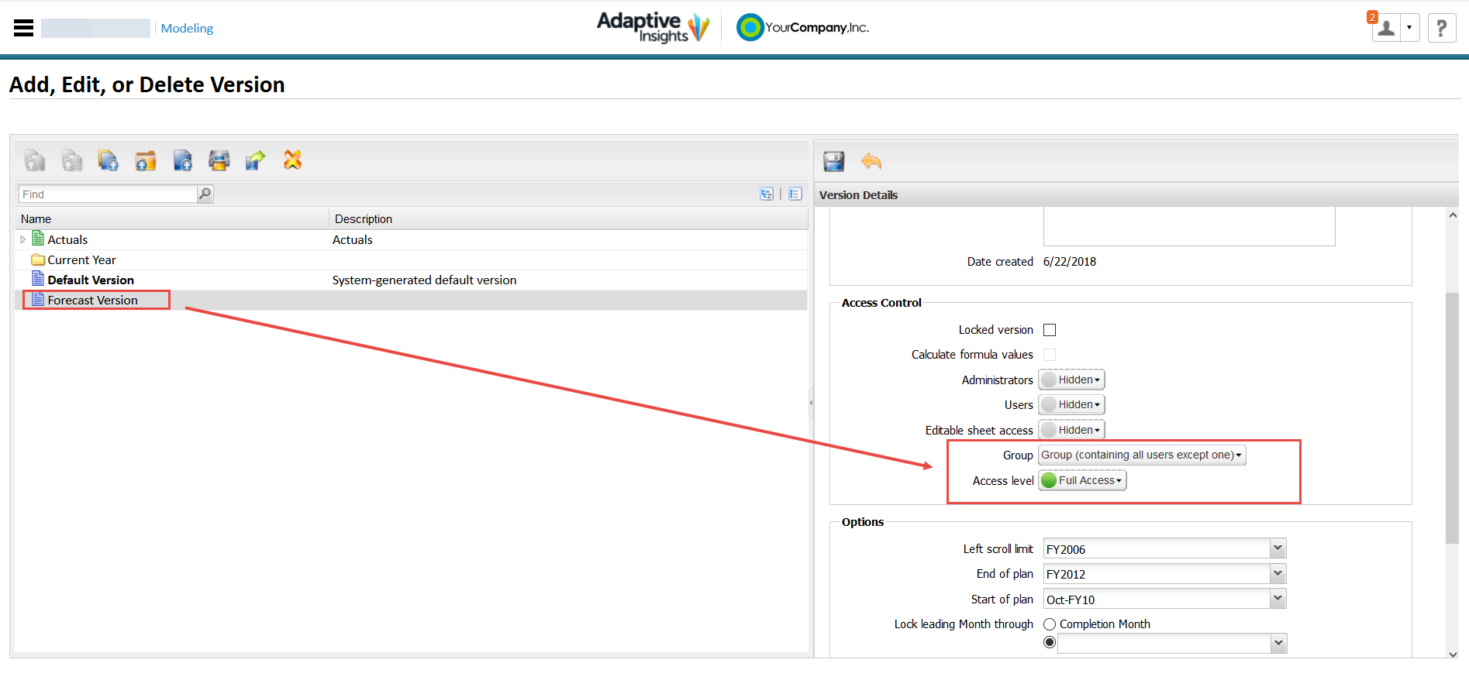Click the printer icon in versions toolbar
The image size is (1469, 694).
219,160
